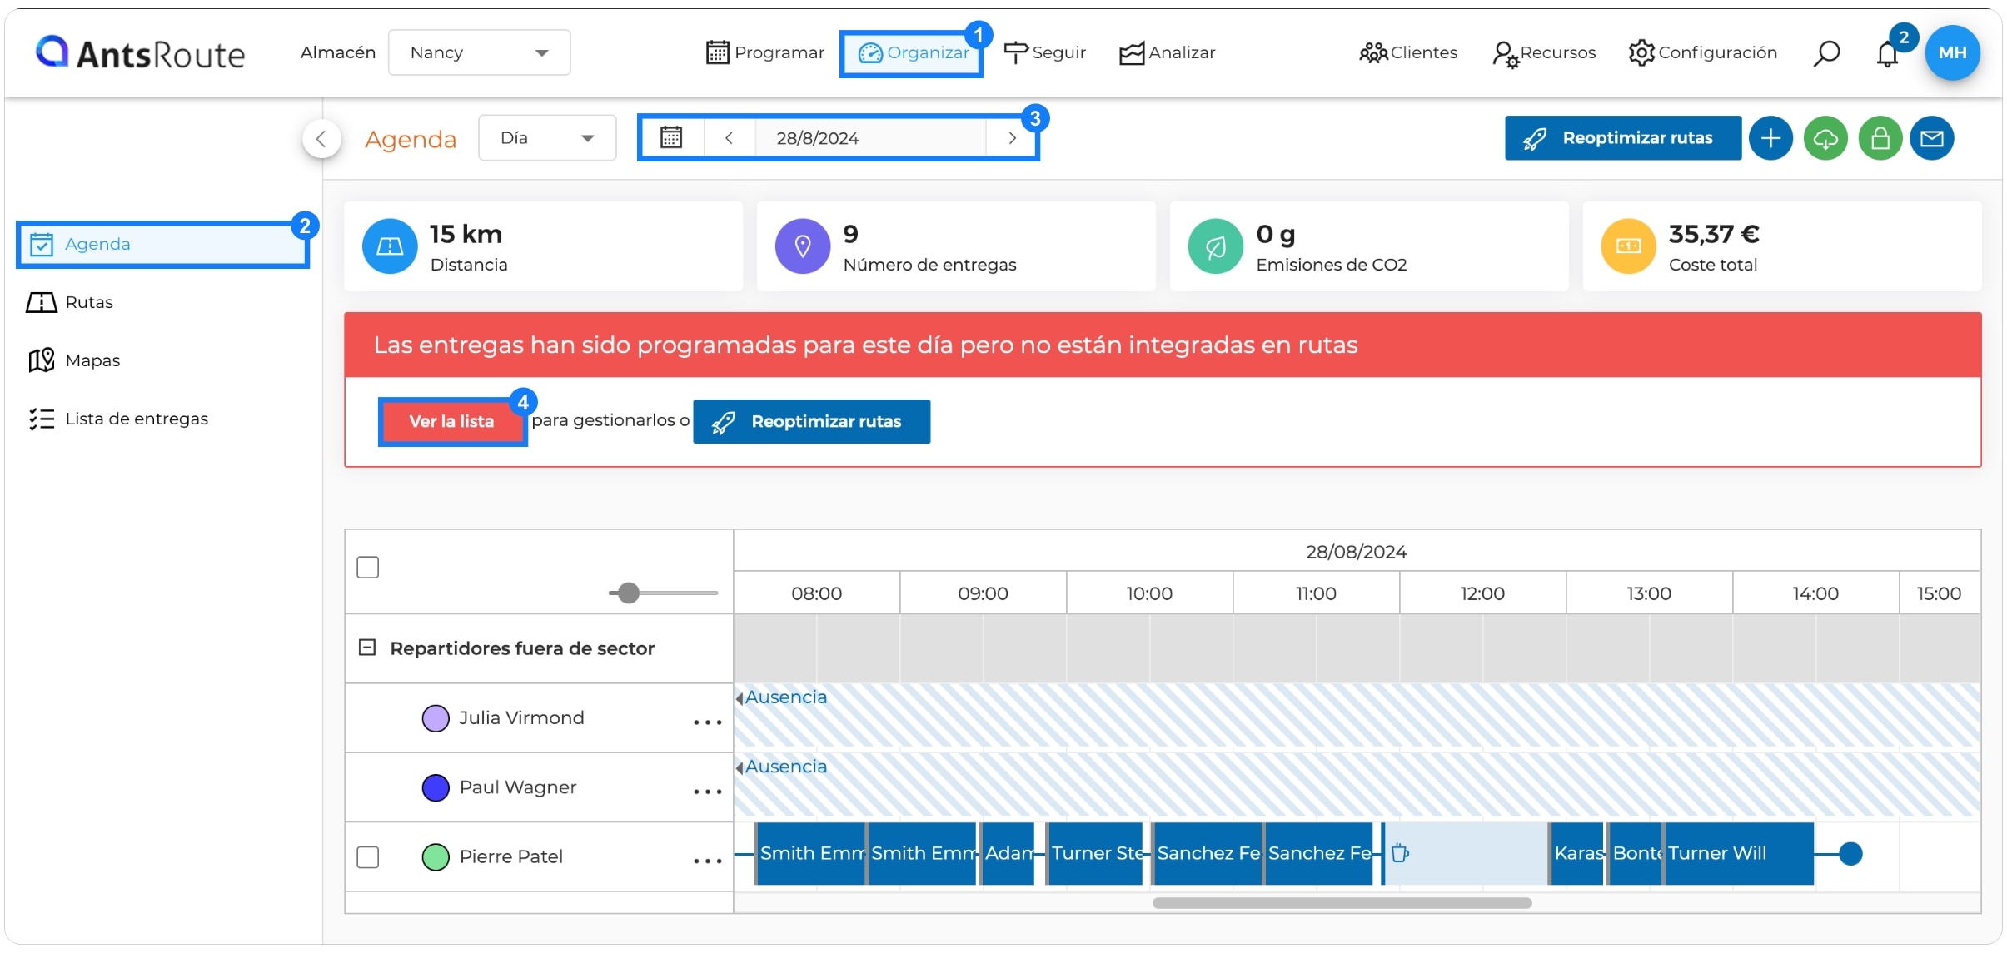Select Lista de entregas in the sidebar

(117, 419)
